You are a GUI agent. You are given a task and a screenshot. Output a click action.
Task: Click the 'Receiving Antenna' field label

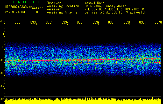(62, 12)
